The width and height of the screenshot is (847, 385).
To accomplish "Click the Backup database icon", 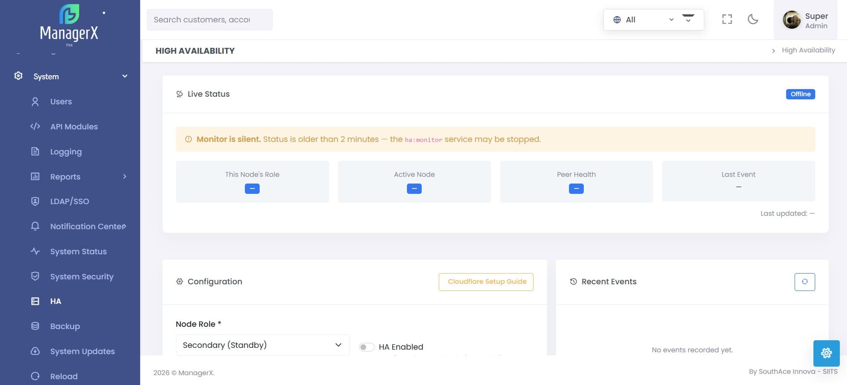I will tap(35, 326).
